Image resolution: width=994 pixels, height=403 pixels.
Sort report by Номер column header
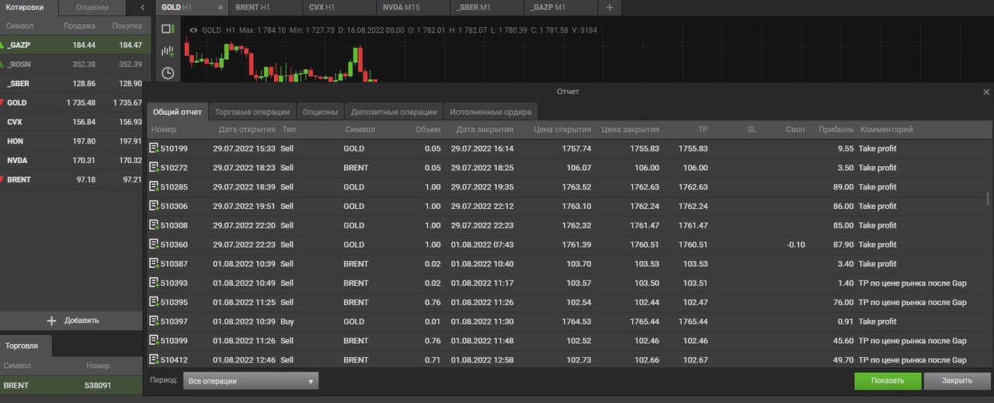coord(165,130)
